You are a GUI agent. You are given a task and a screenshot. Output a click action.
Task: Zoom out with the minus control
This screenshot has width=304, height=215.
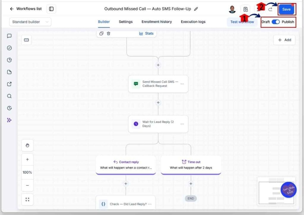[27, 185]
